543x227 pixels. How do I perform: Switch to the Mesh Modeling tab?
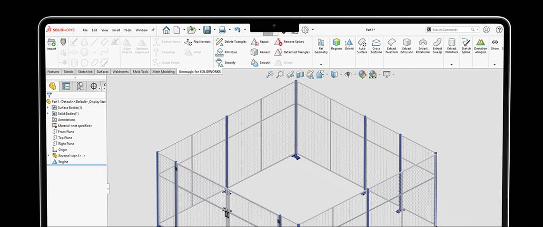pos(163,72)
